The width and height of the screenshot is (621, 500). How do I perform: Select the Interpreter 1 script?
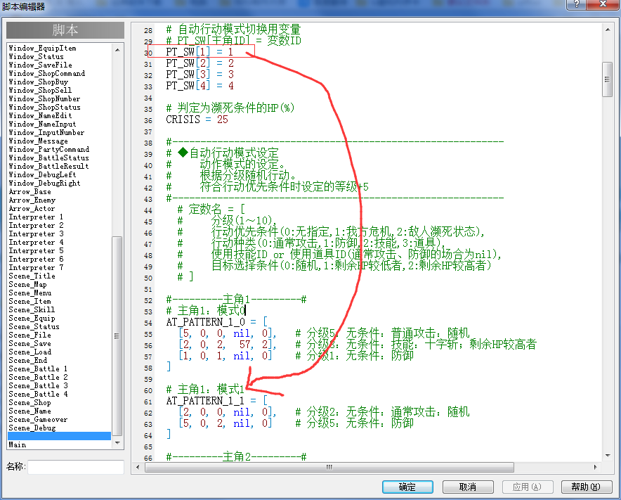pyautogui.click(x=36, y=217)
